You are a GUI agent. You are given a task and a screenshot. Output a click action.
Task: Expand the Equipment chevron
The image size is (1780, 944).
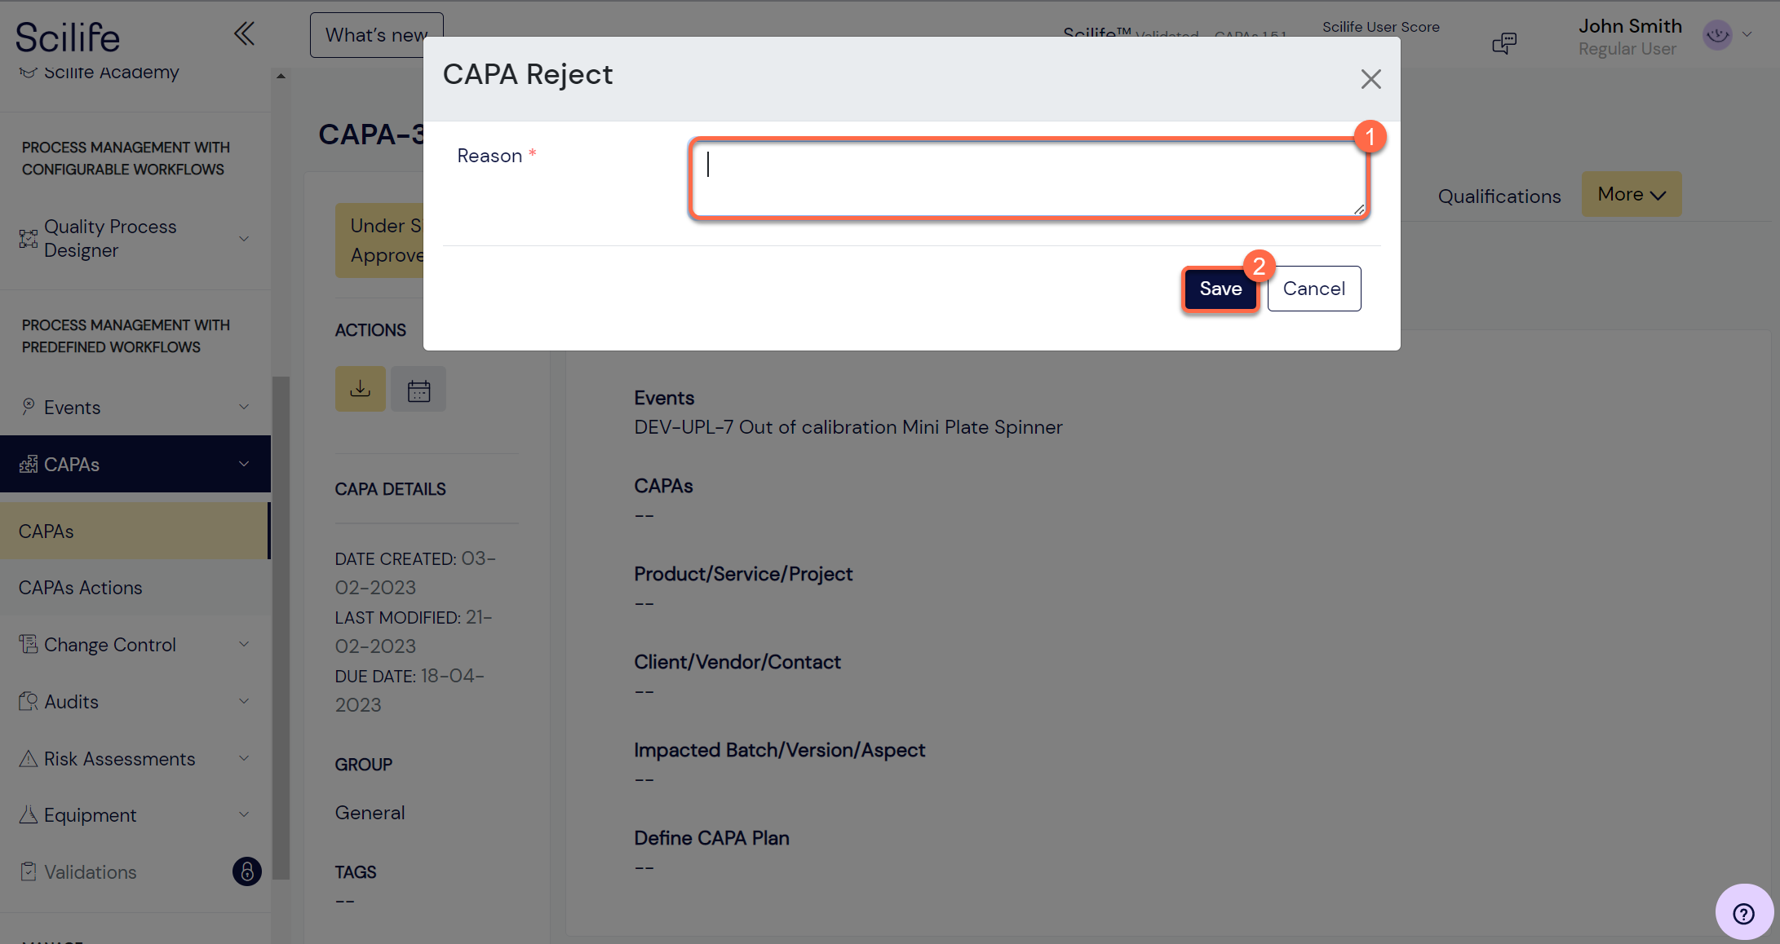click(x=244, y=814)
